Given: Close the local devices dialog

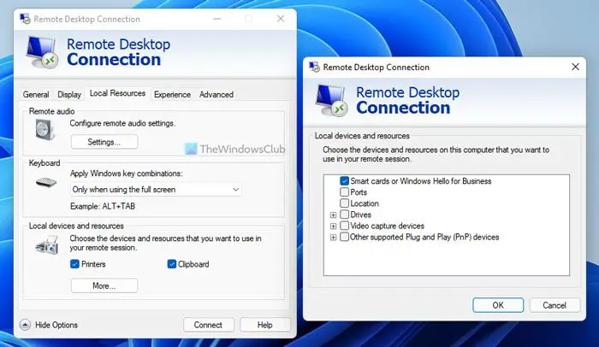Looking at the screenshot, I should (x=575, y=67).
